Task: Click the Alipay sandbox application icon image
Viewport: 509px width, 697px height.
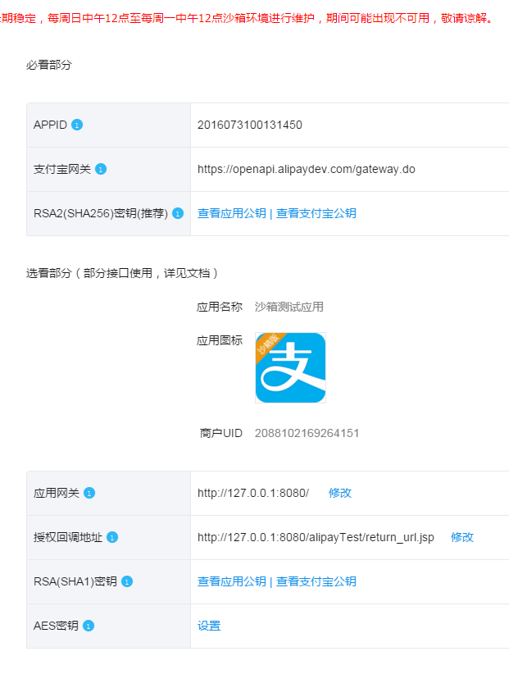Action: 290,368
